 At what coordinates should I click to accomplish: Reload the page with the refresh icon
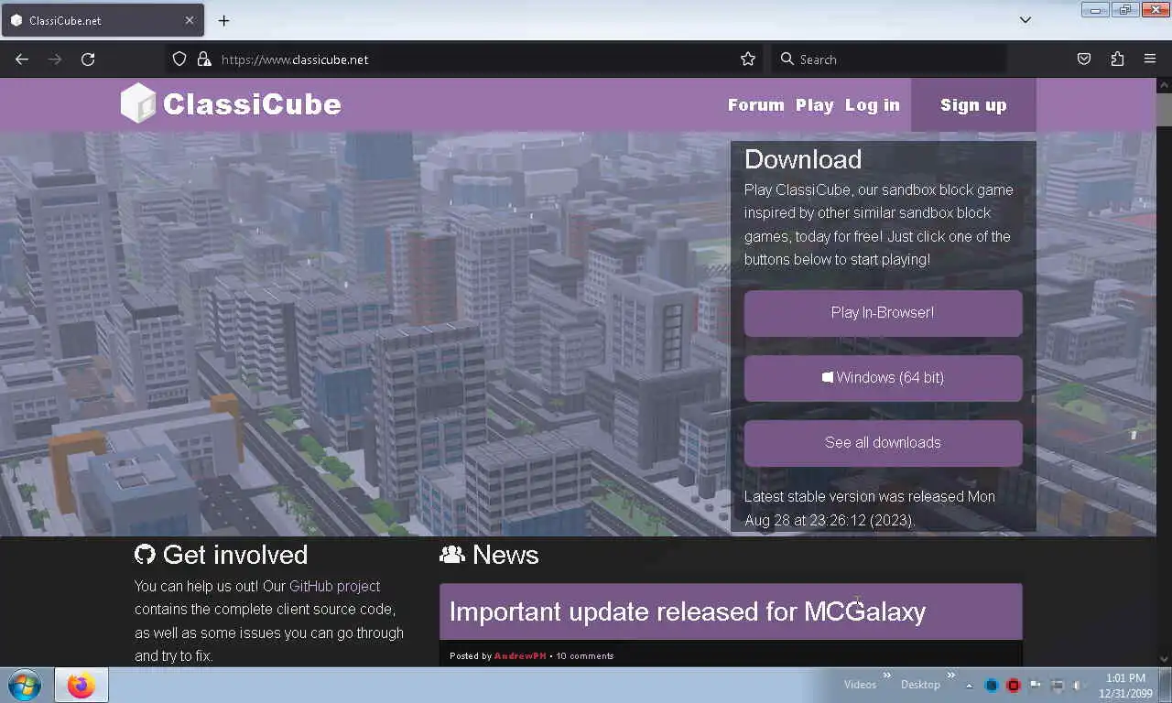pyautogui.click(x=88, y=59)
